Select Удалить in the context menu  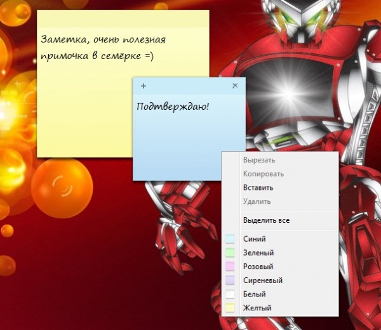click(280, 202)
